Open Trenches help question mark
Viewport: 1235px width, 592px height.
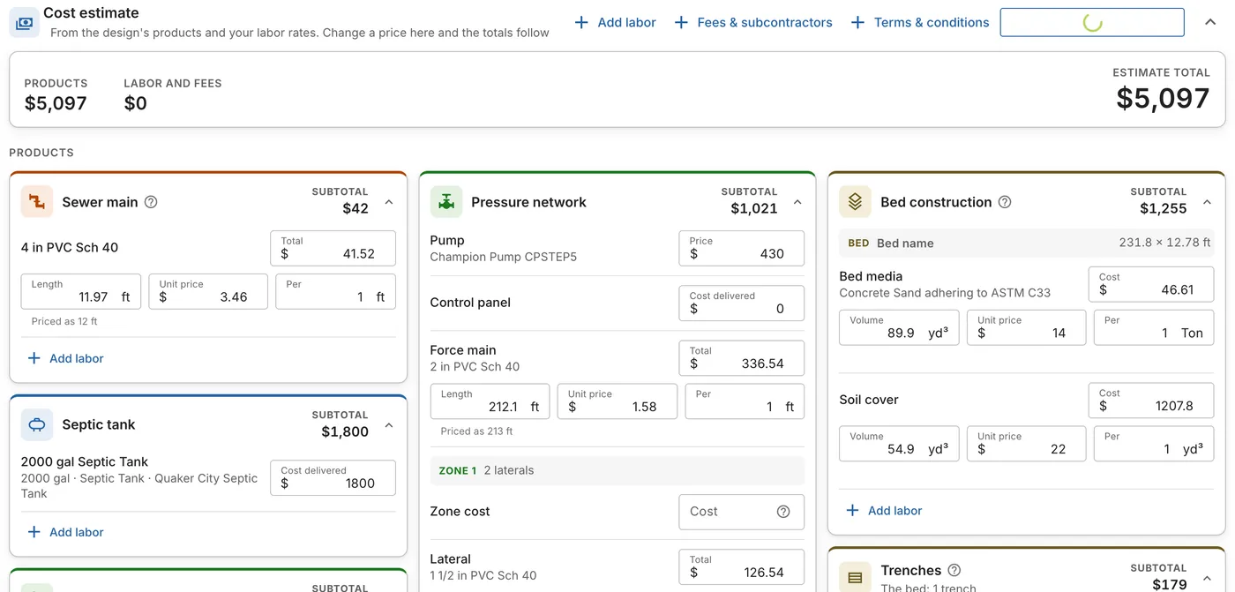click(x=954, y=571)
